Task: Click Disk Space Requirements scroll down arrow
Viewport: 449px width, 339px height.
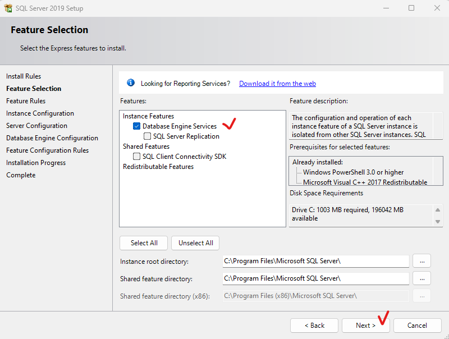Action: 438,221
